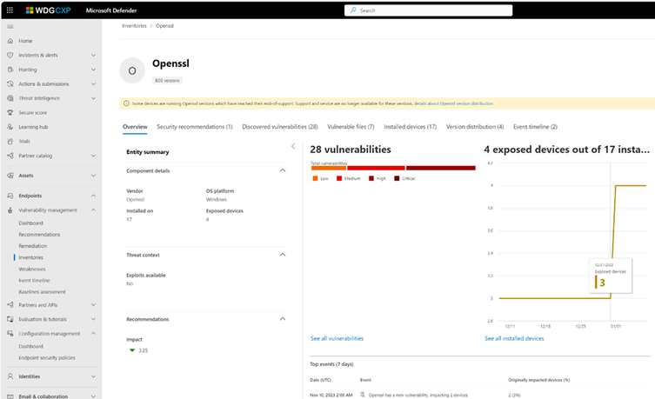Click the Actions & submissions icon
655x399 pixels.
pyautogui.click(x=10, y=84)
